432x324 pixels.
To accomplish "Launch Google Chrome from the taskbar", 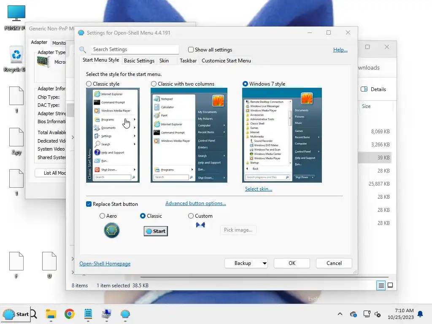I will pyautogui.click(x=70, y=314).
